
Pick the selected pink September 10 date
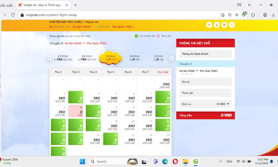coord(76,111)
